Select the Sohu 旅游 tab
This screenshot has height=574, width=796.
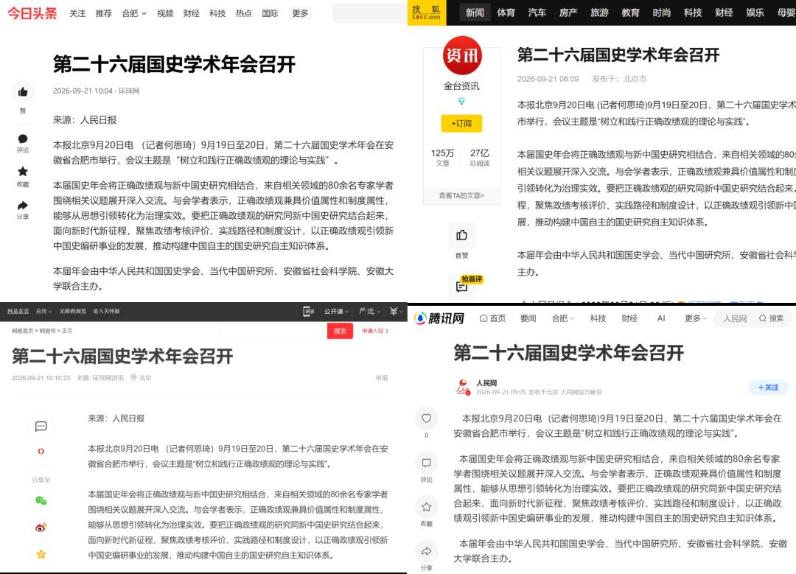[x=599, y=13]
